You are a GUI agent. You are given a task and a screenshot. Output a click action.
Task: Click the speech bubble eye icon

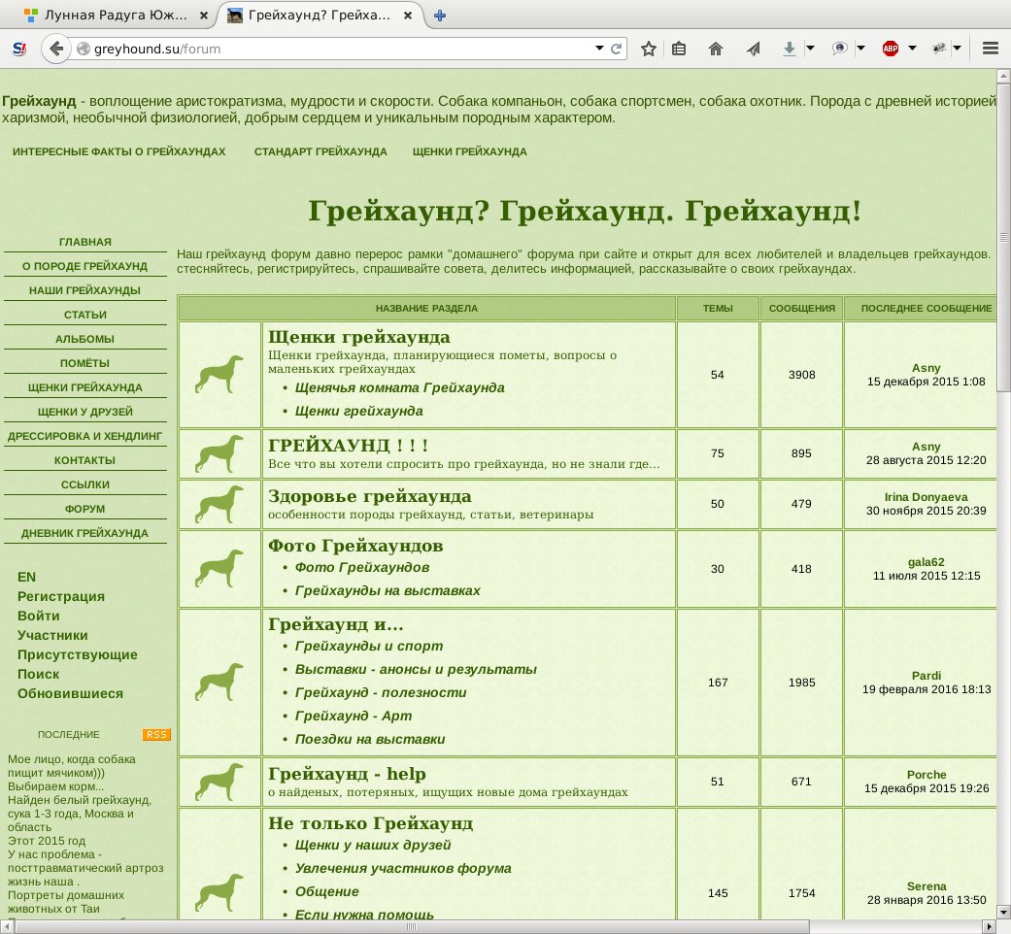point(839,49)
